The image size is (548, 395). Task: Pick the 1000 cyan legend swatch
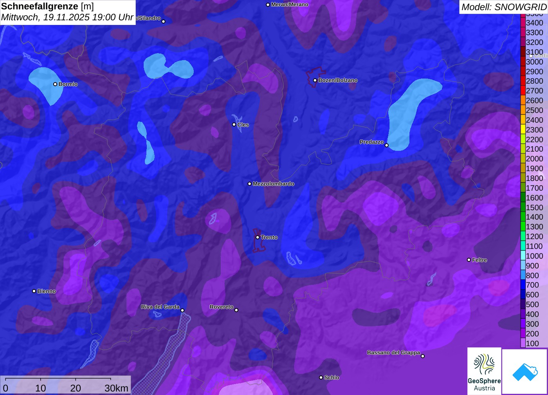[523, 256]
